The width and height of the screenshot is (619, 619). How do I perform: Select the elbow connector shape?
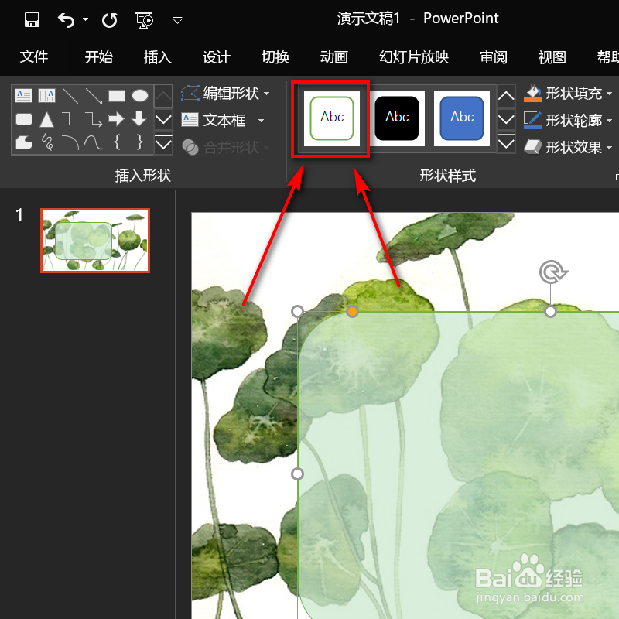click(x=70, y=118)
